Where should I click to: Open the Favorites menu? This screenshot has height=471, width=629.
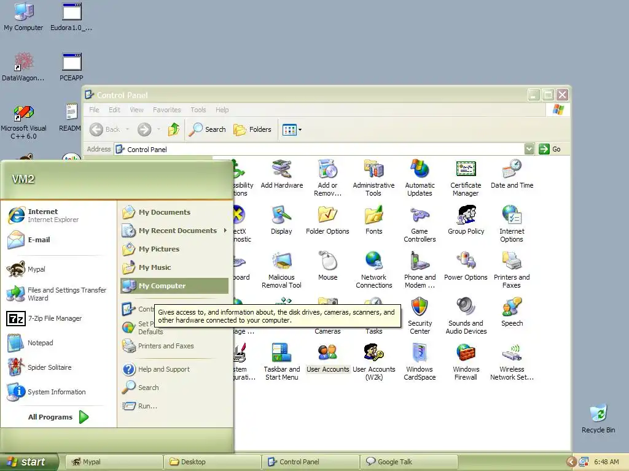(x=167, y=110)
